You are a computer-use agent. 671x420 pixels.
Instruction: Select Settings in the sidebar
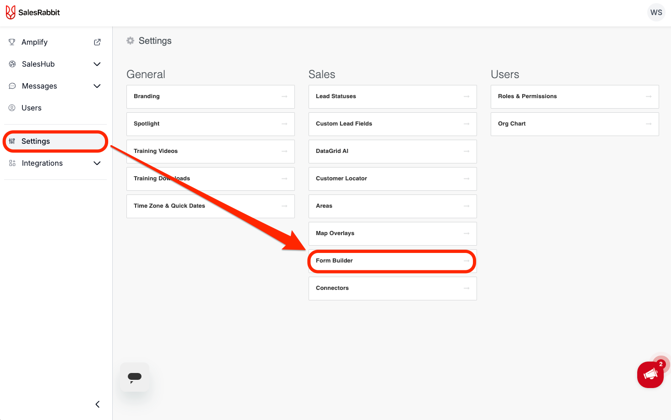pos(56,141)
